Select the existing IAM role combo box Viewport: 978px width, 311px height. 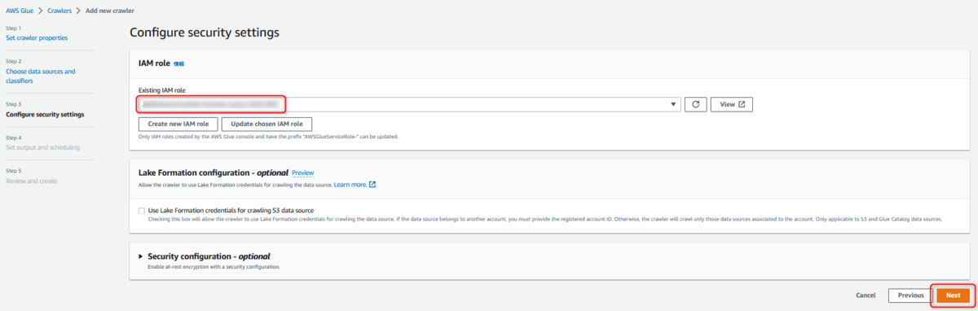point(409,104)
